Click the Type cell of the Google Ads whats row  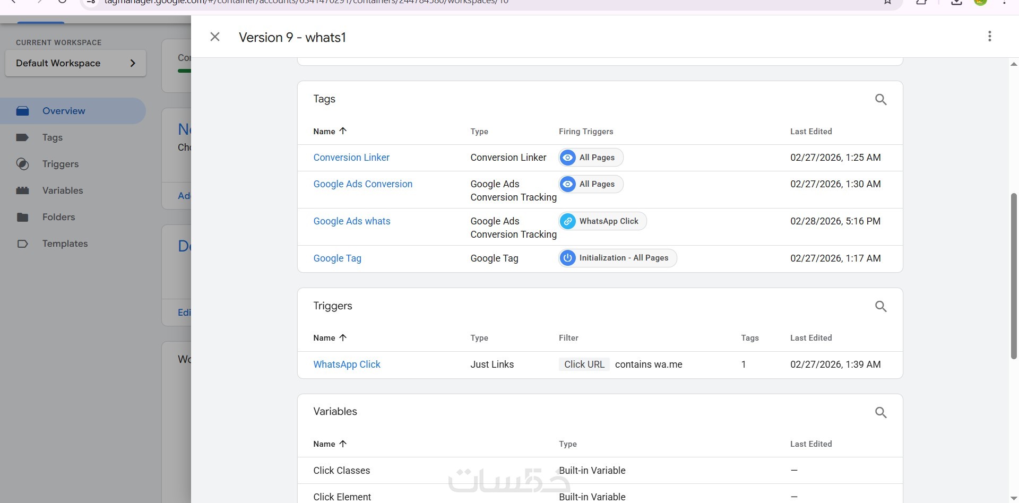tap(513, 228)
